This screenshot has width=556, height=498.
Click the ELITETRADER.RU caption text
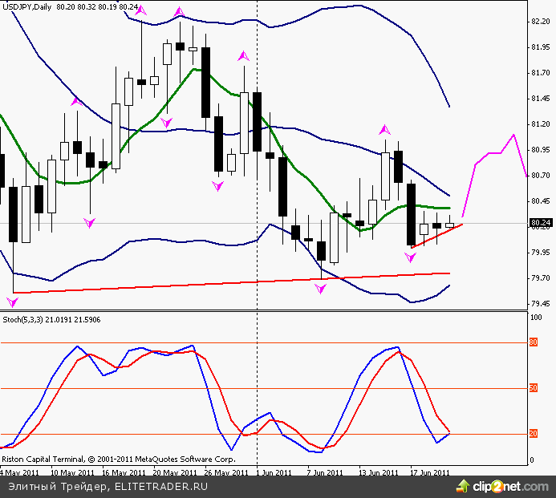[x=152, y=486]
